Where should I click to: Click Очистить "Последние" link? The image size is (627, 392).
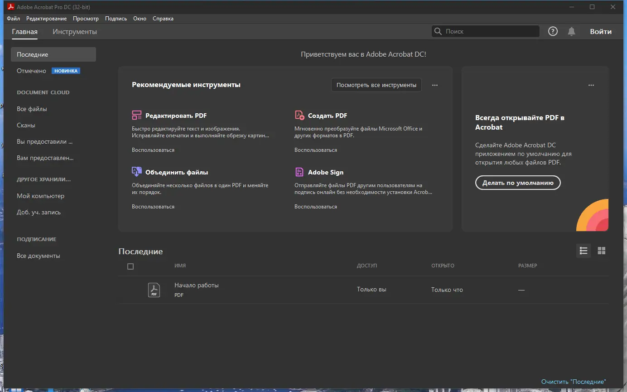573,382
